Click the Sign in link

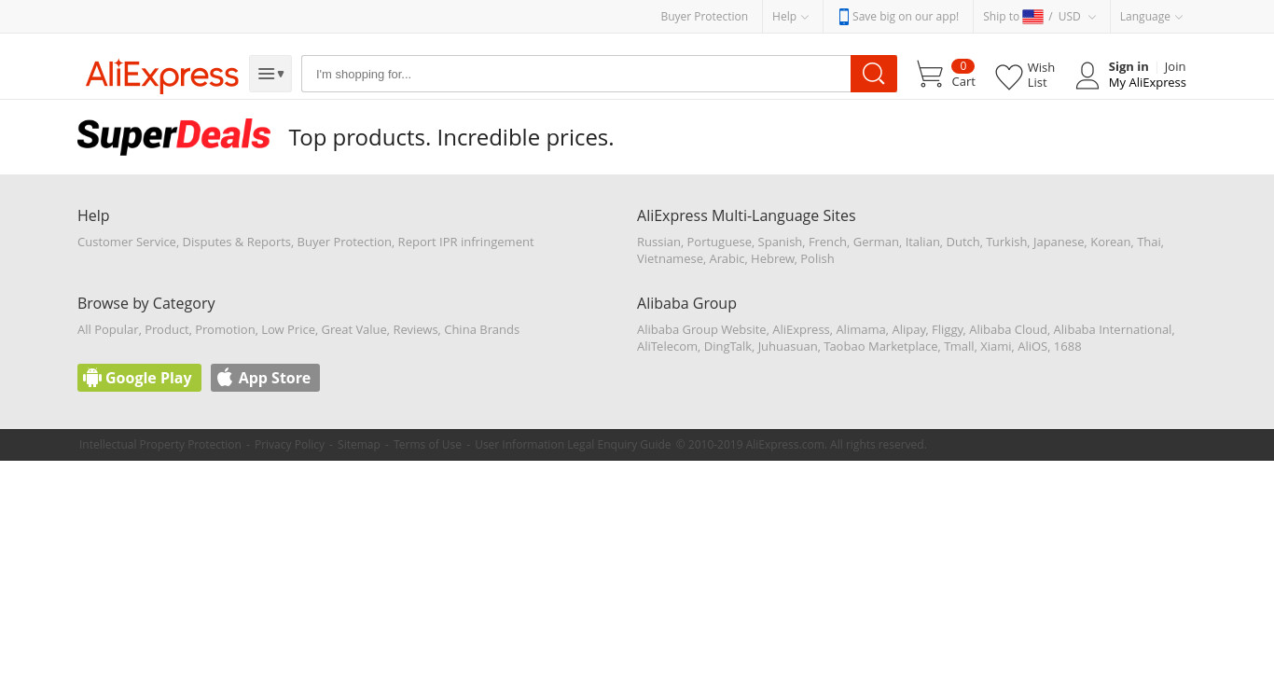[1129, 66]
